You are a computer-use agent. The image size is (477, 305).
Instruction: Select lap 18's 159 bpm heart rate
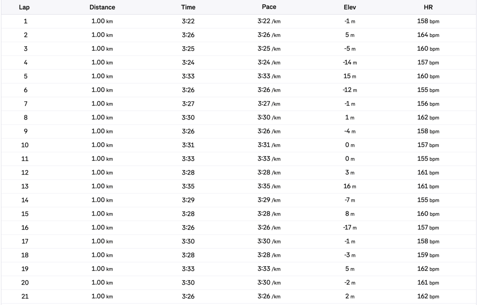(428, 255)
